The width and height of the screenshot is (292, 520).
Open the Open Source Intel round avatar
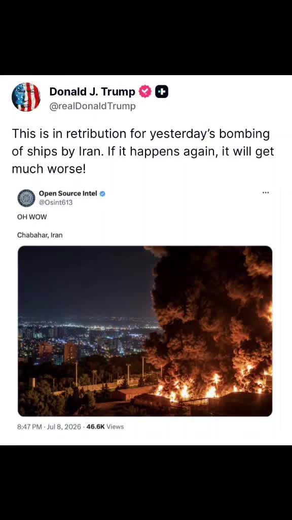click(26, 198)
